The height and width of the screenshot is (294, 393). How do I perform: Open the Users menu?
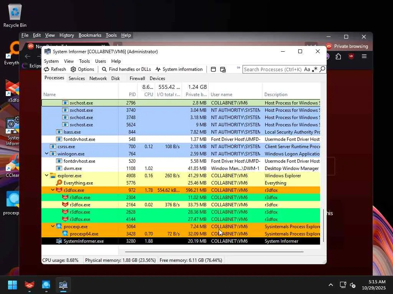[101, 61]
